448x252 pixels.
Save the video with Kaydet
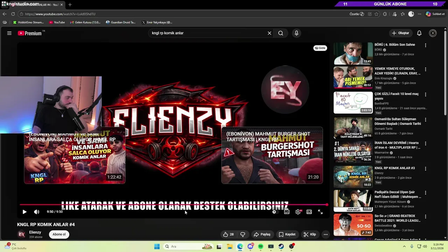[287, 234]
